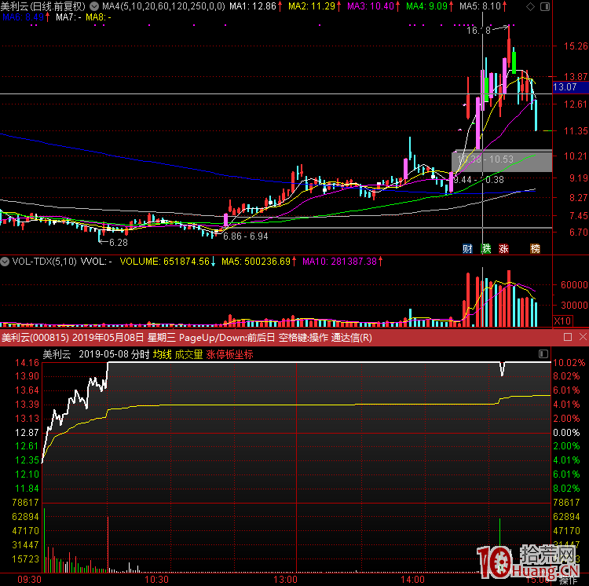Click the PageUp/Down:前后日 hint in the title bar

click(x=227, y=337)
